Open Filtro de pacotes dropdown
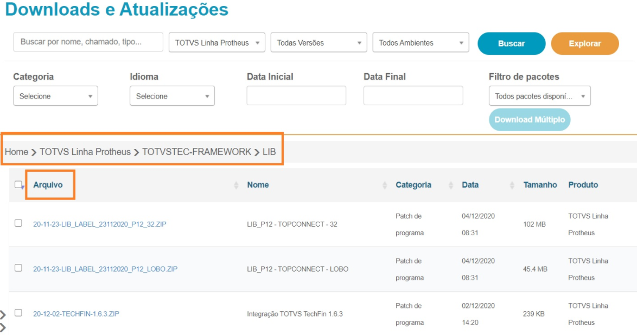 click(x=540, y=96)
